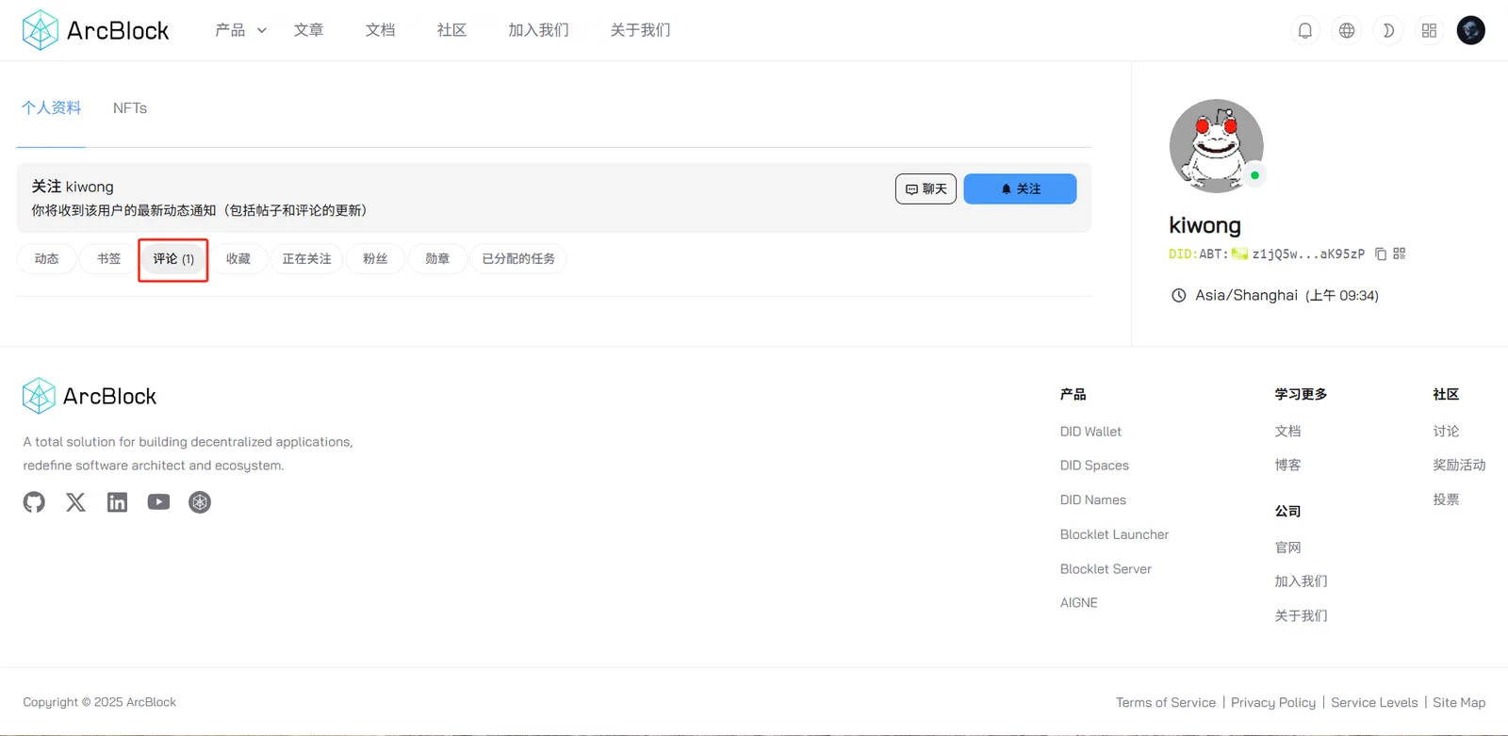Show the DID QR code icon
Screen dimensions: 1508x736
1400,254
